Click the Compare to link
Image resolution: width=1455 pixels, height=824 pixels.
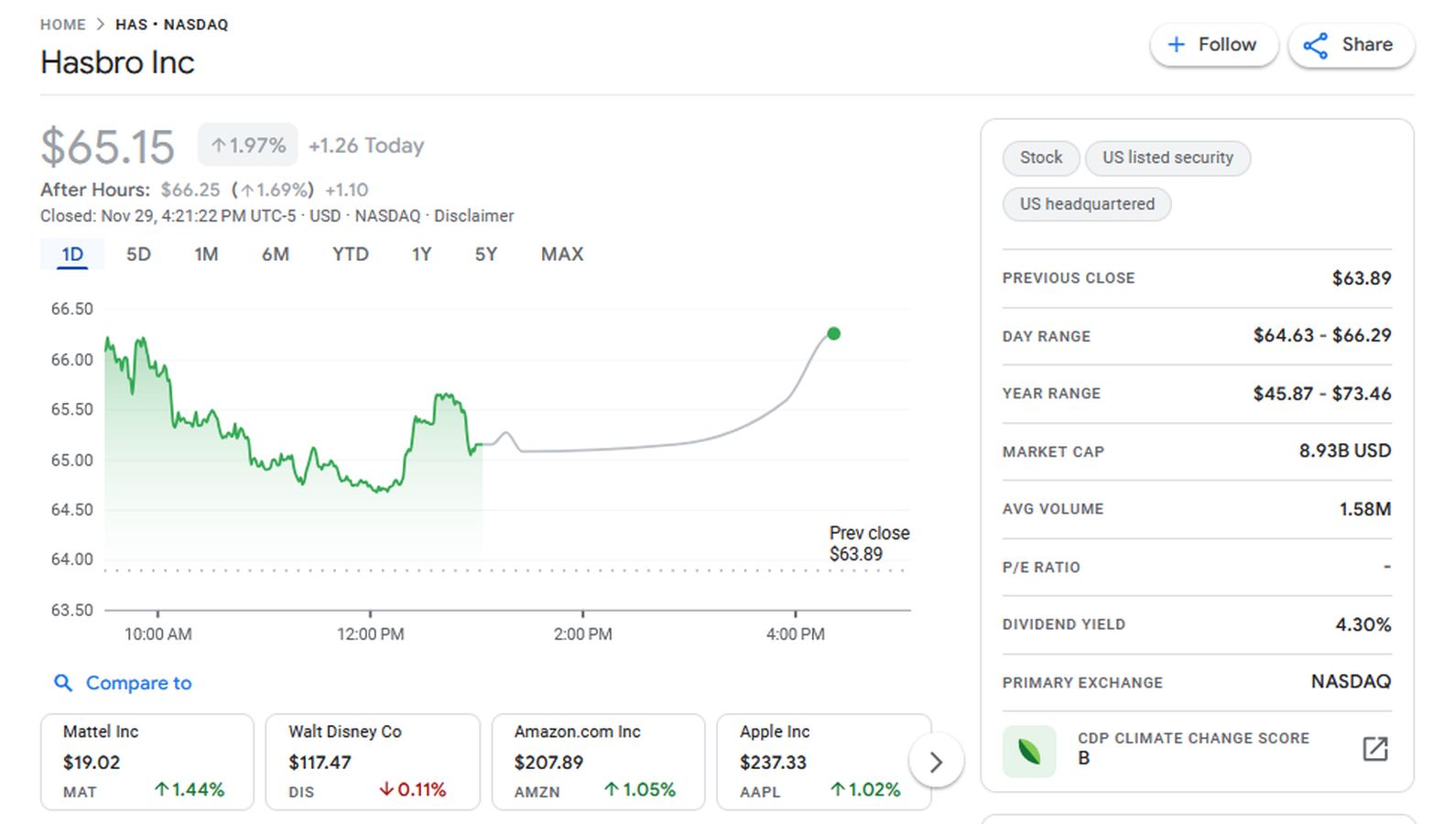(x=123, y=683)
